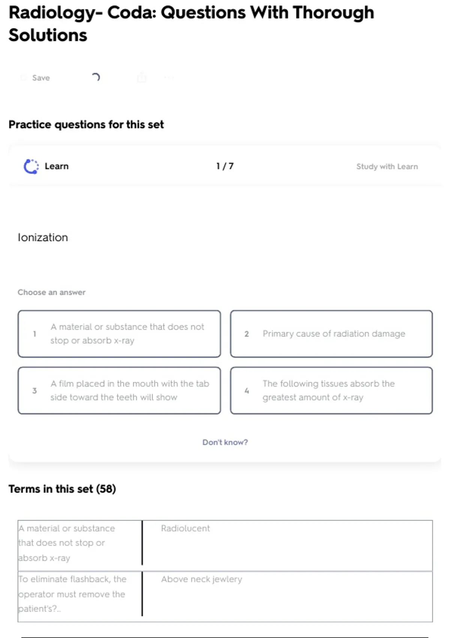Pick answer 3 about film tab side
The width and height of the screenshot is (450, 638).
pyautogui.click(x=119, y=390)
